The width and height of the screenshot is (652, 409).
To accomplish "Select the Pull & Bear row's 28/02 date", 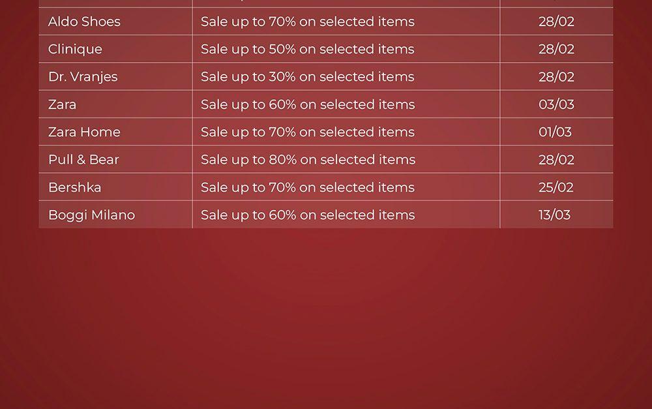I will coord(556,159).
